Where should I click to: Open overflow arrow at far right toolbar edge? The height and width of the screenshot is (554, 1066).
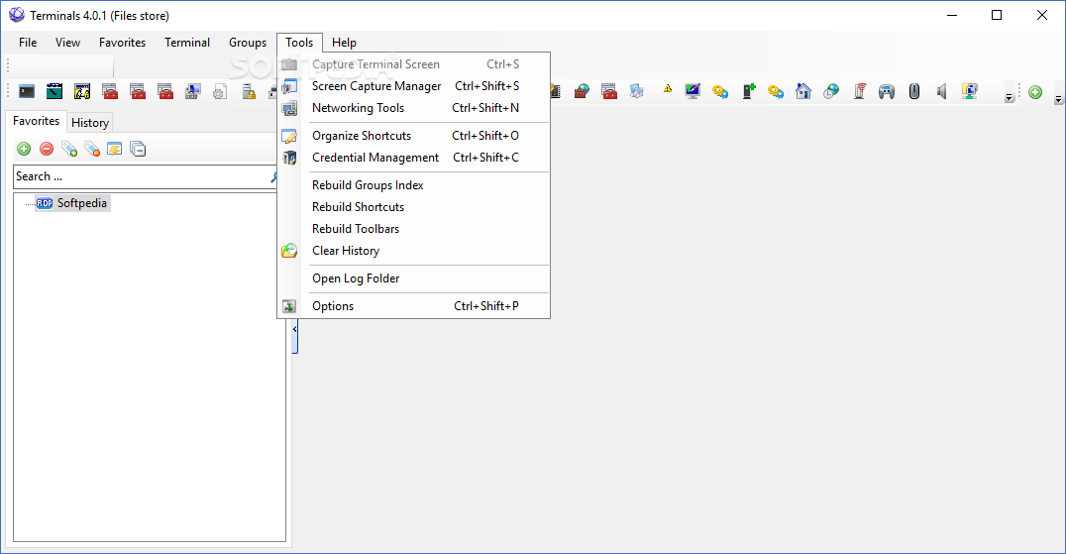tap(1058, 99)
